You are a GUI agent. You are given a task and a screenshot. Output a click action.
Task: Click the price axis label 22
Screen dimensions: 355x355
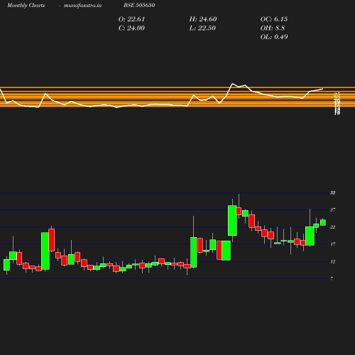point(332,227)
